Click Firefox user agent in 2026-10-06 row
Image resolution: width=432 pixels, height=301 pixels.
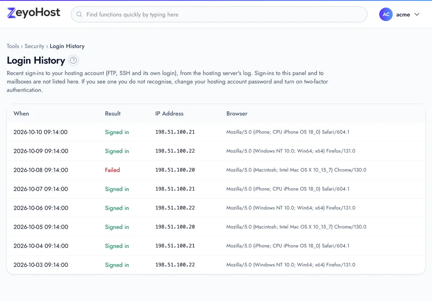click(291, 208)
